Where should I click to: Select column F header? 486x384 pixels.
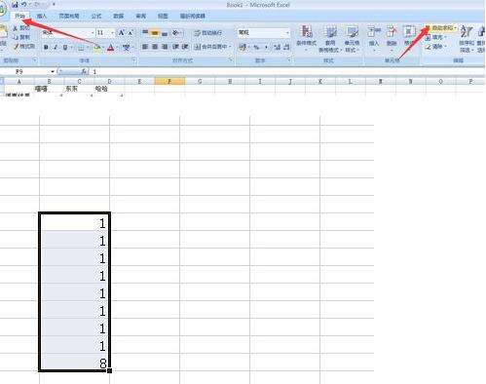coord(169,81)
